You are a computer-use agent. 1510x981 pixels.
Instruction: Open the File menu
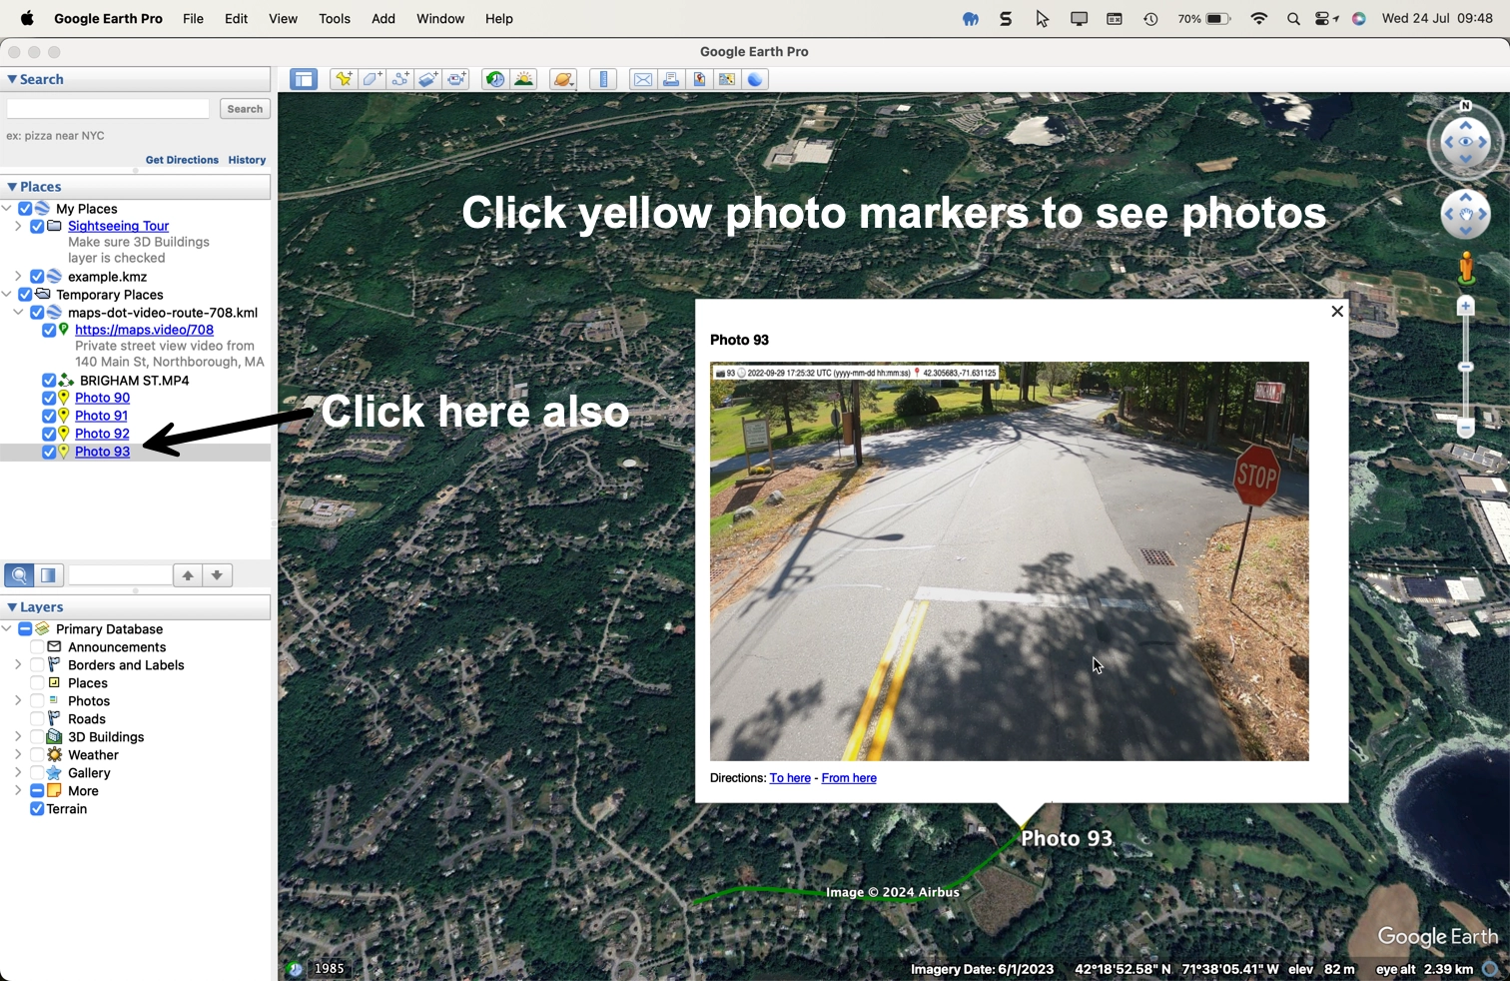point(193,19)
